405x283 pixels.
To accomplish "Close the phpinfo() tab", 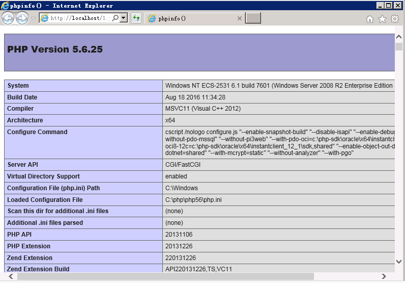I will tap(240, 18).
